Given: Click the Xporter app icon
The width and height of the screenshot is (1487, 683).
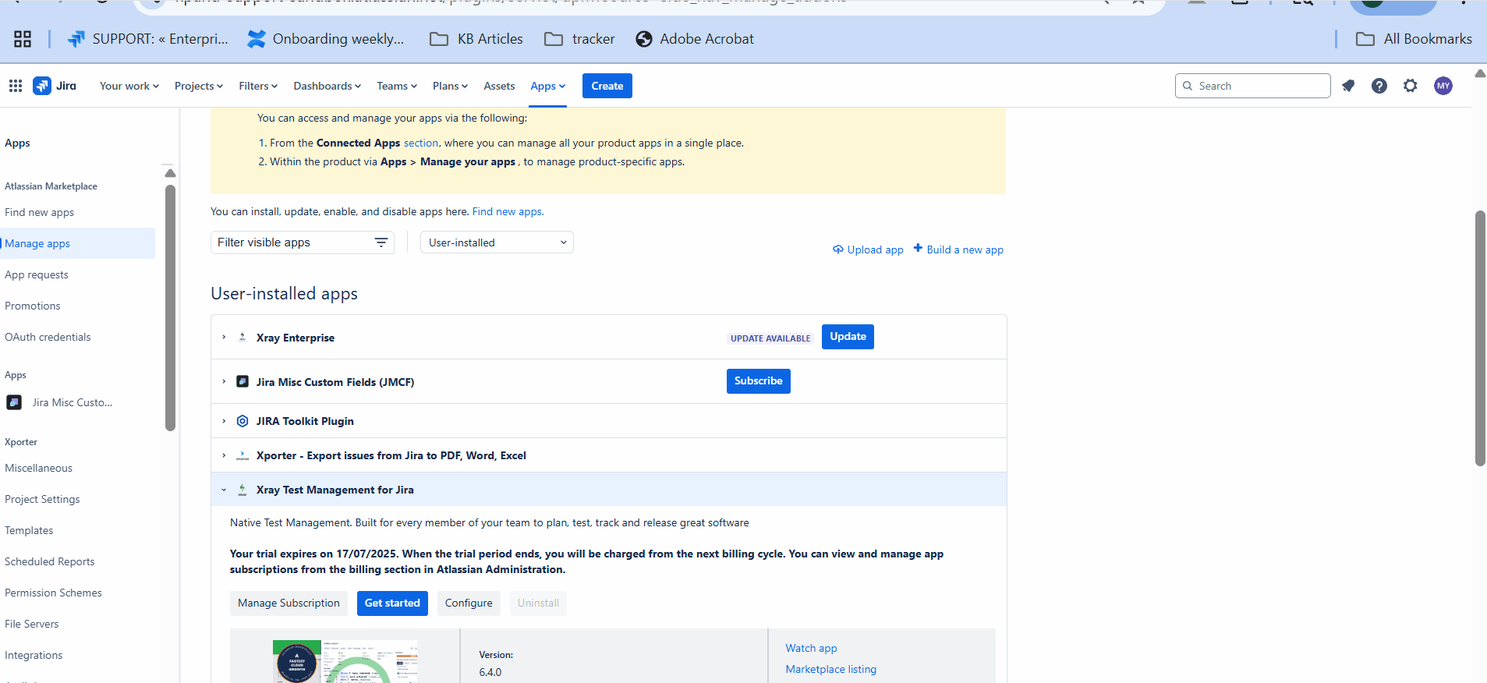Looking at the screenshot, I should point(243,455).
